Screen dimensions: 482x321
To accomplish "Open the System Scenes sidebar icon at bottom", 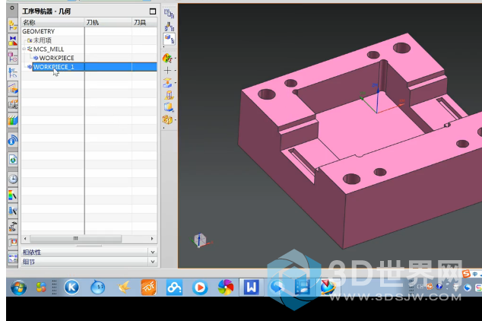I will tap(13, 259).
